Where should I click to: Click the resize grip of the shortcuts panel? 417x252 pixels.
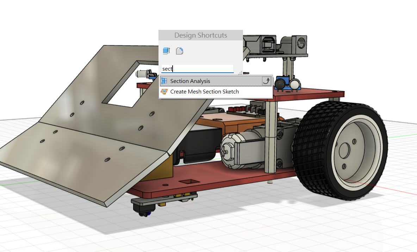(240, 73)
